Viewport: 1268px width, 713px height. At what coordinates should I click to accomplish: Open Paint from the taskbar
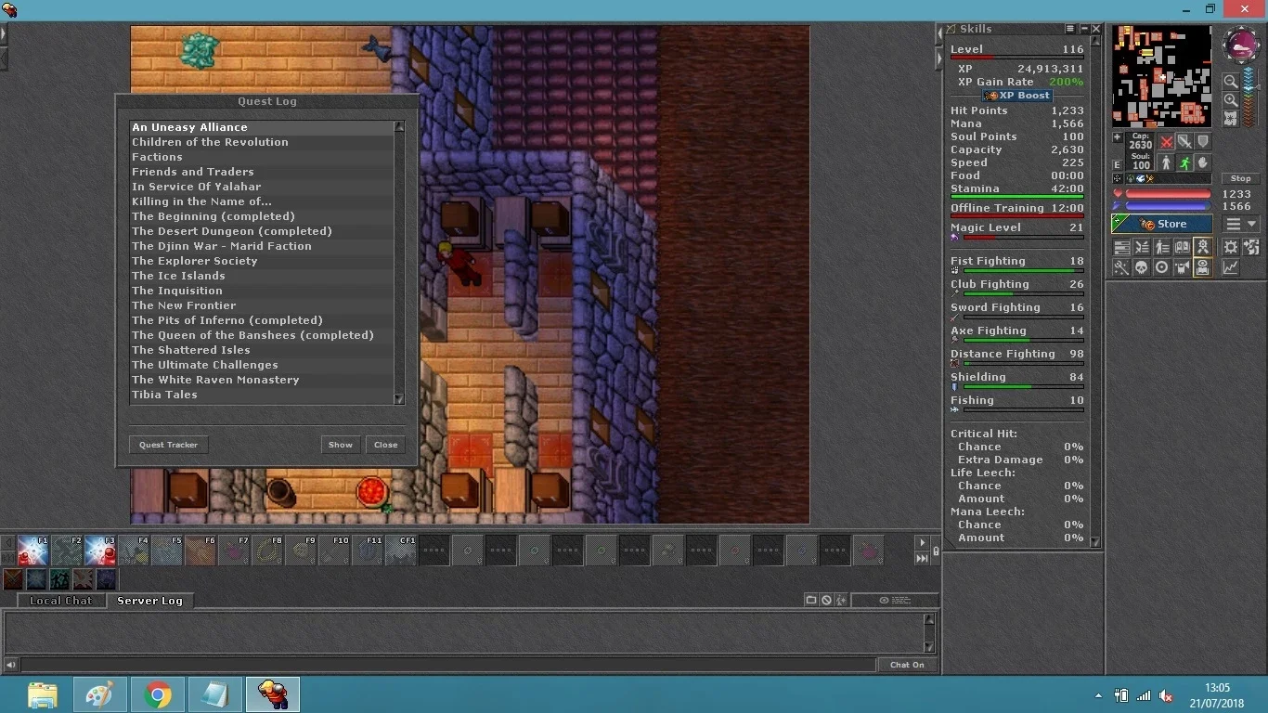pyautogui.click(x=100, y=694)
